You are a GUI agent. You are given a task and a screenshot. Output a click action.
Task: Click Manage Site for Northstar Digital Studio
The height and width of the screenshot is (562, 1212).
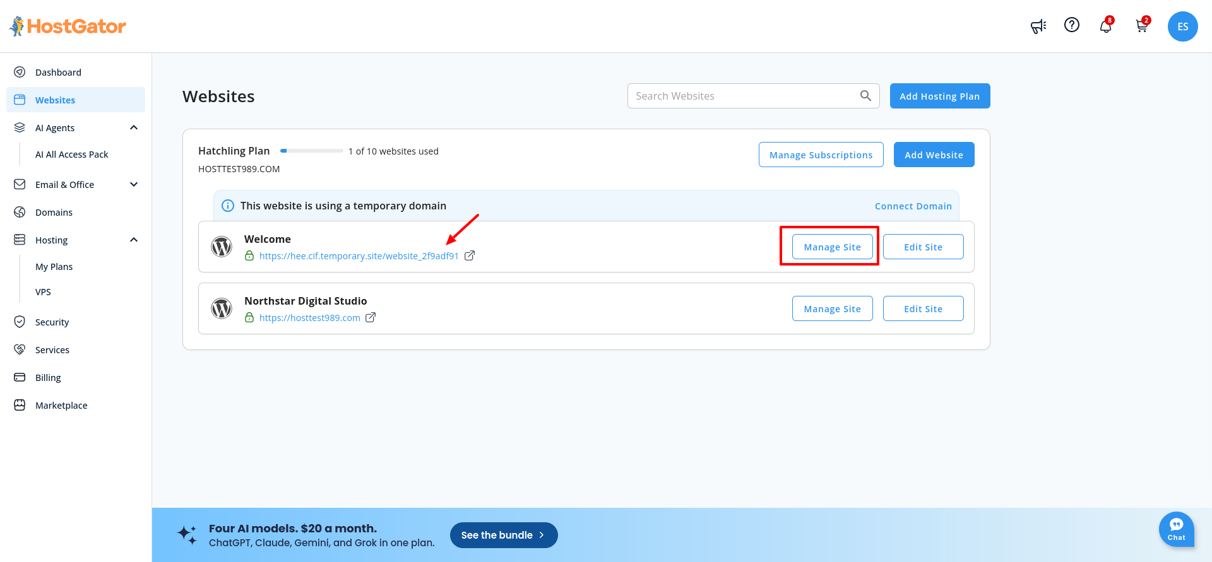pos(833,308)
